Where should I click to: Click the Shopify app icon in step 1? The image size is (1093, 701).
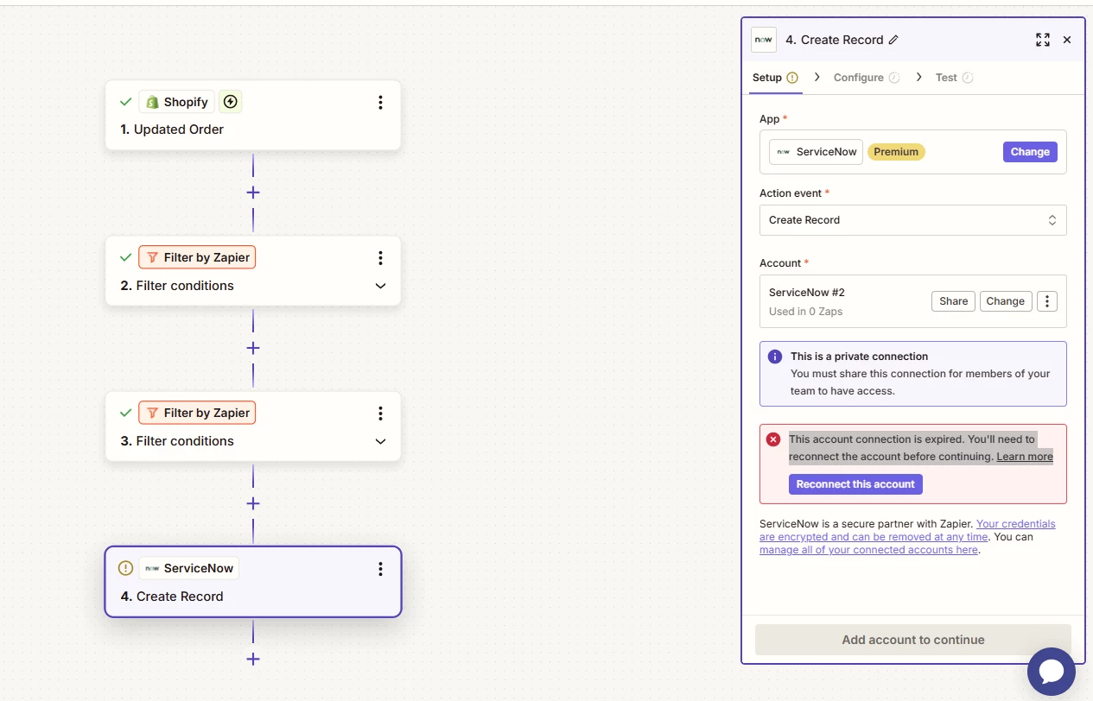[x=152, y=102]
